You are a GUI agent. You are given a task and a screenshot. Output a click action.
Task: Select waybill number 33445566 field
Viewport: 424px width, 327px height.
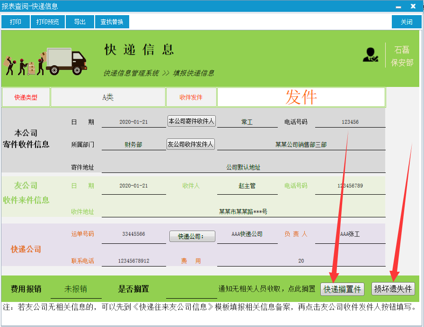coord(133,234)
